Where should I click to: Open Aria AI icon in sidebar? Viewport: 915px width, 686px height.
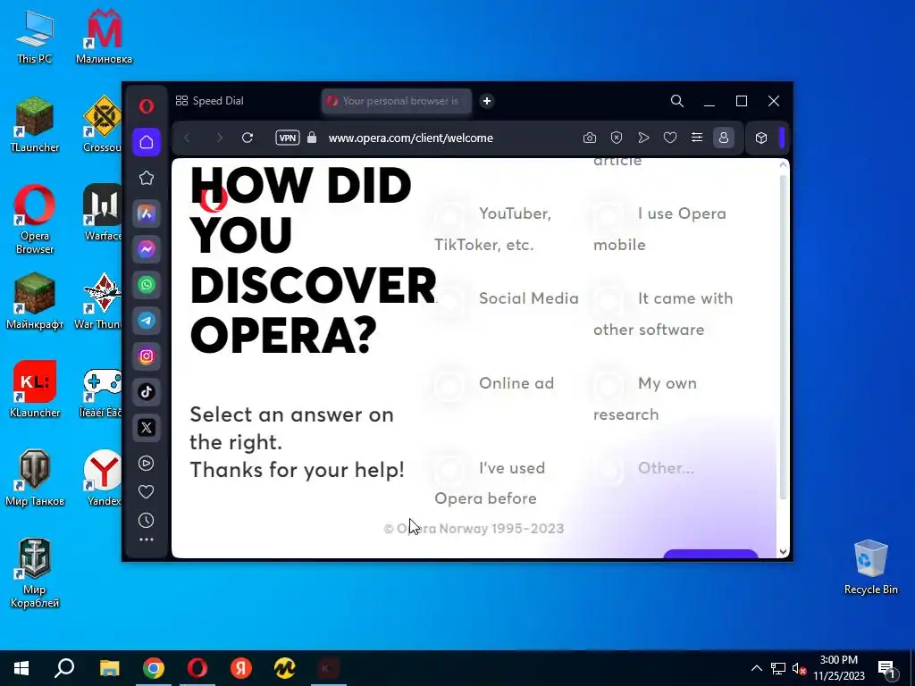[147, 213]
